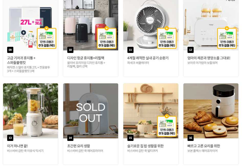Click badge 16 on air fryer photo
The image size is (242, 167).
click(190, 138)
